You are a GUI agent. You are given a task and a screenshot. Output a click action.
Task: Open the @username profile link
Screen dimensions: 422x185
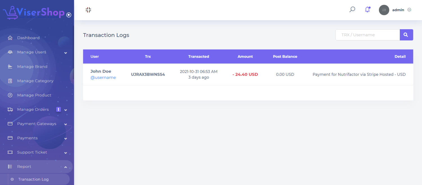(103, 78)
